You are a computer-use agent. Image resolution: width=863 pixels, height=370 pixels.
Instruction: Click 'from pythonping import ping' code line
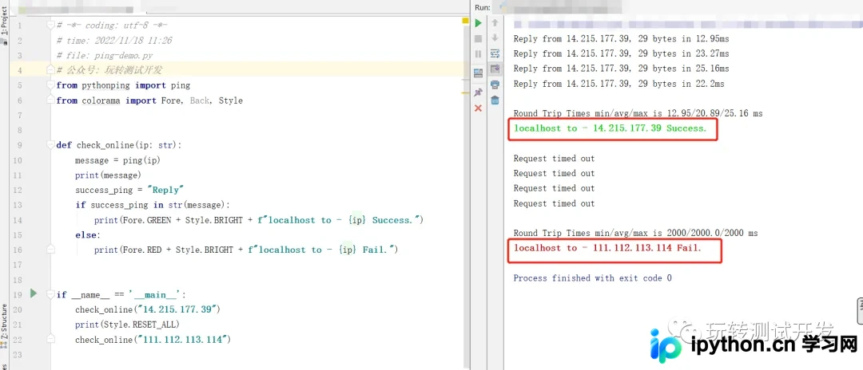[x=123, y=85]
